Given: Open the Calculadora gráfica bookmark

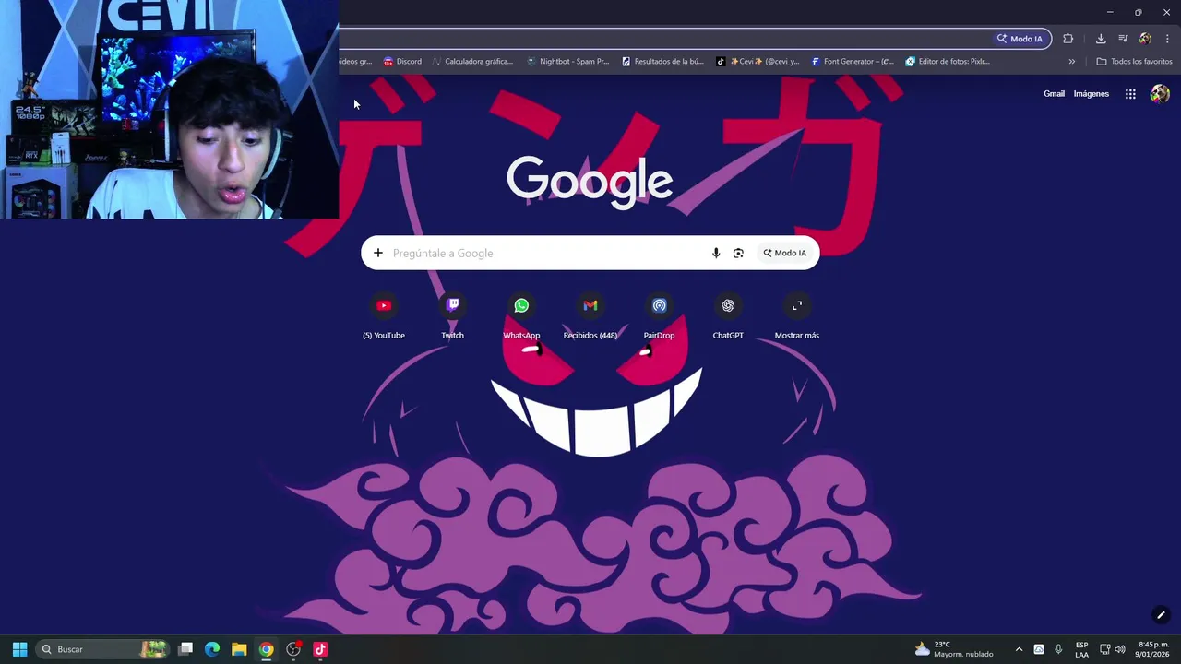Looking at the screenshot, I should 471,62.
